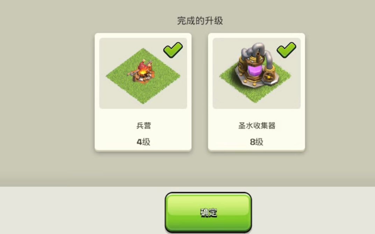375x234 pixels.
Task: Open the 兵营 upgrade card's blank lower area
Action: point(143,133)
